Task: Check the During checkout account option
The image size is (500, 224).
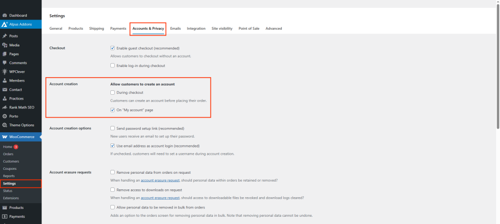Action: 113,92
